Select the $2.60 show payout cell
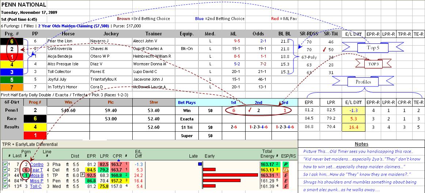 pyautogui.click(x=154, y=127)
